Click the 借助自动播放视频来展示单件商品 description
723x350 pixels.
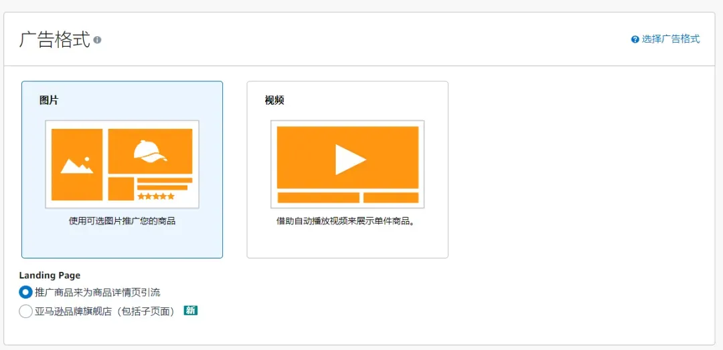[347, 221]
